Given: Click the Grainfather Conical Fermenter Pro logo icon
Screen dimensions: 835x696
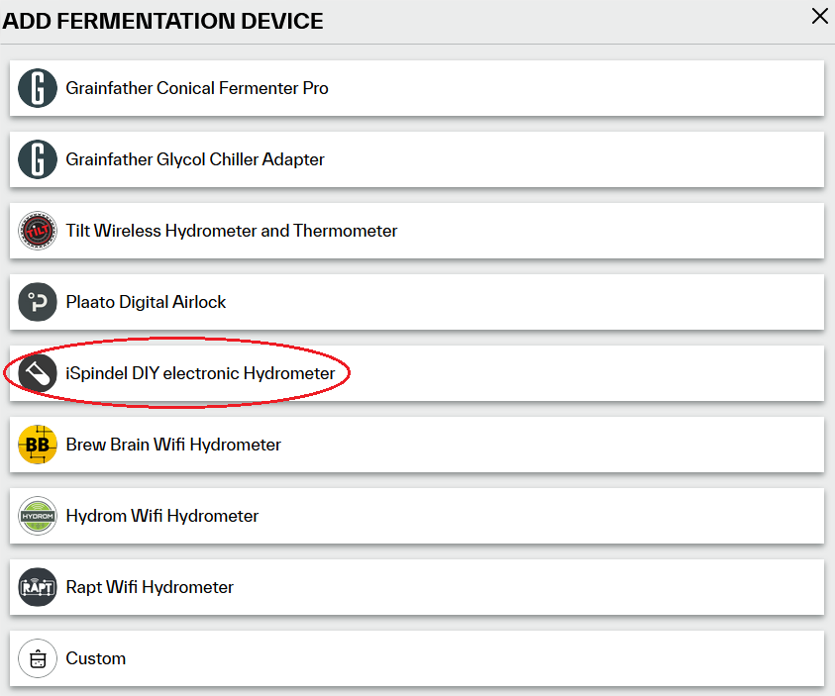Looking at the screenshot, I should pos(38,88).
